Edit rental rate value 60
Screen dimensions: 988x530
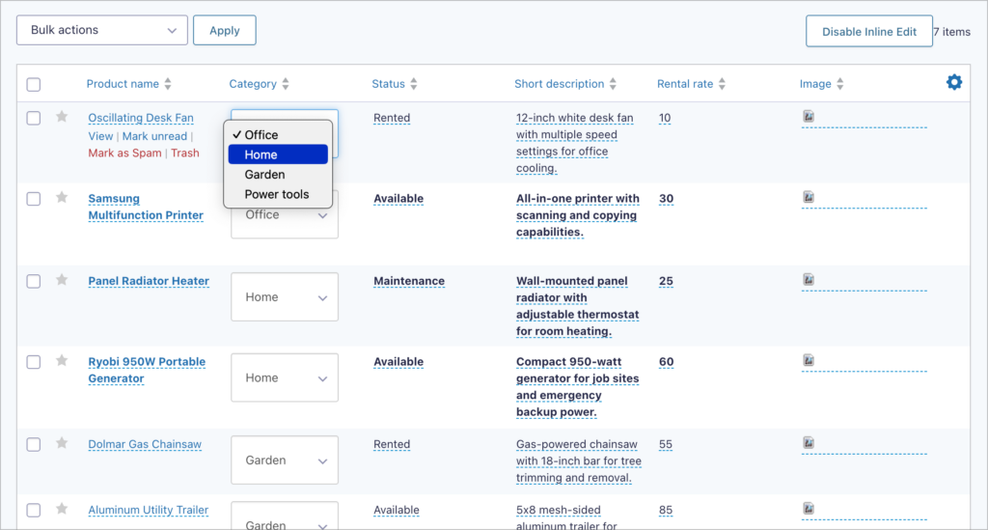666,362
